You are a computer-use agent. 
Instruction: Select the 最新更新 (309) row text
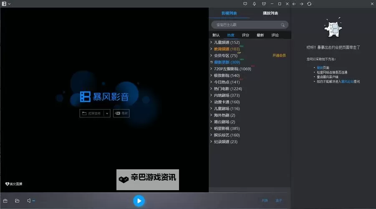click(227, 62)
